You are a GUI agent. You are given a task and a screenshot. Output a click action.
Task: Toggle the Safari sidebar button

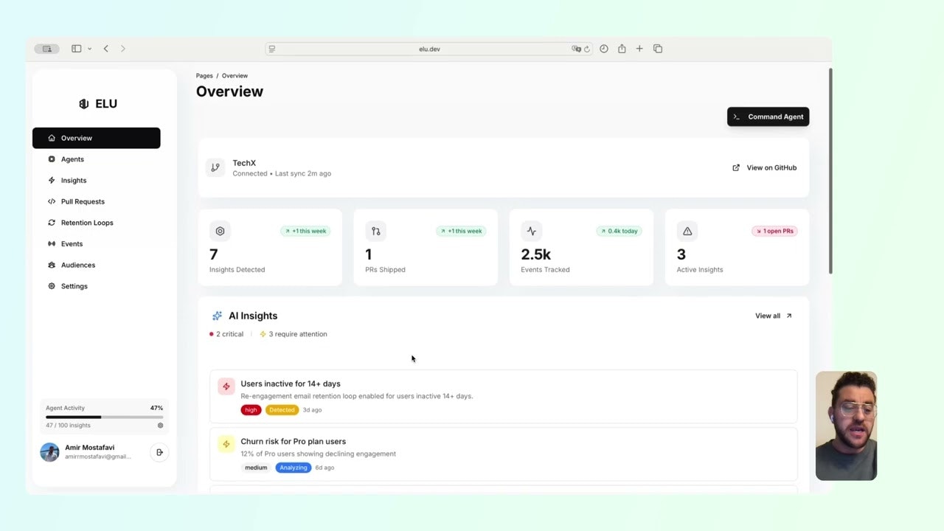[76, 49]
